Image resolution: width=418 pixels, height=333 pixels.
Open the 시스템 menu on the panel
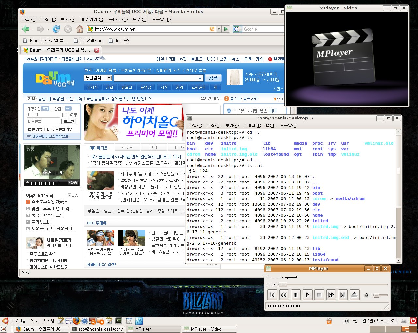coord(49,321)
